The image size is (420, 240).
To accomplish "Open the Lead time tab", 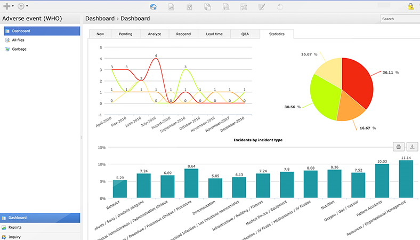I will click(214, 34).
